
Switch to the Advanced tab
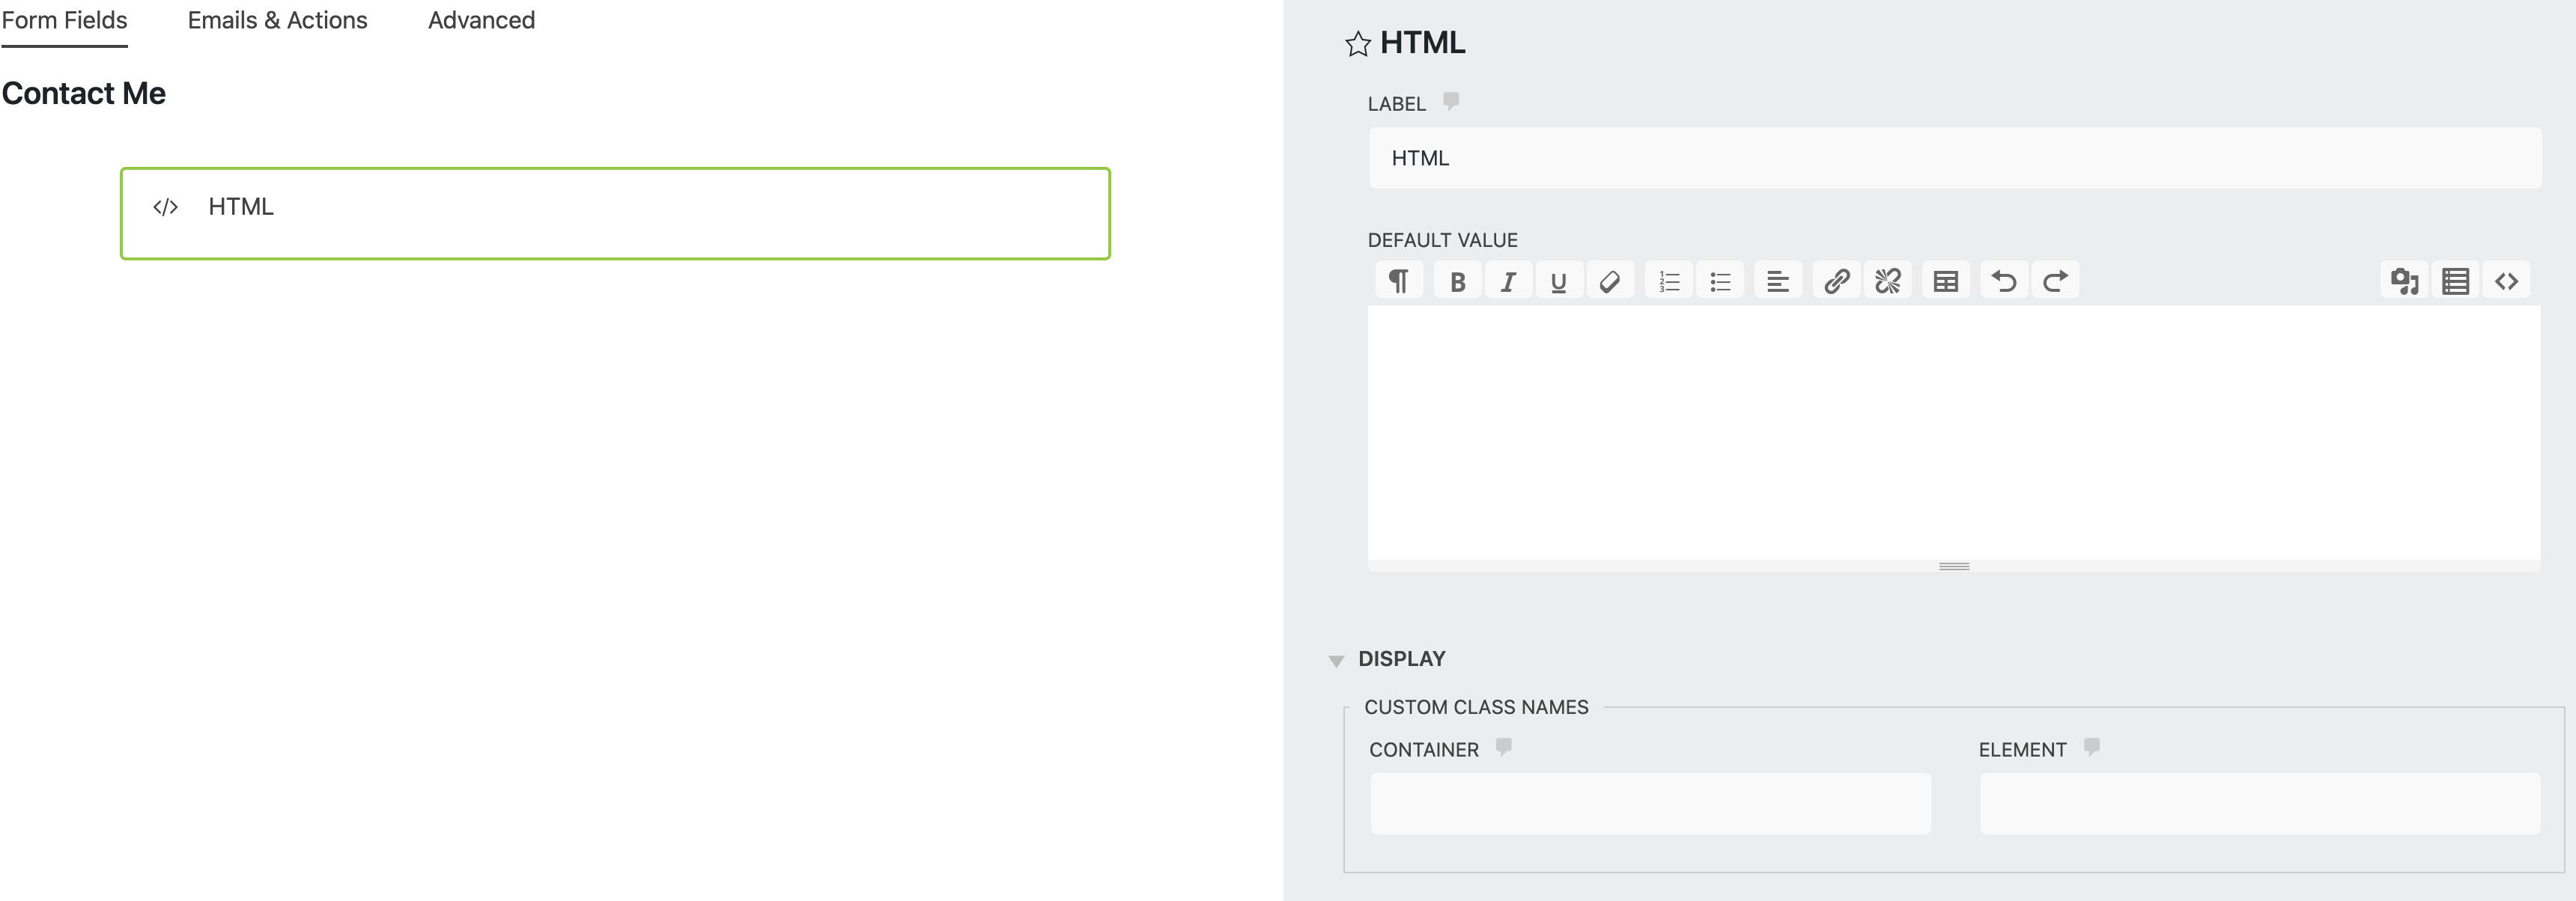click(481, 21)
